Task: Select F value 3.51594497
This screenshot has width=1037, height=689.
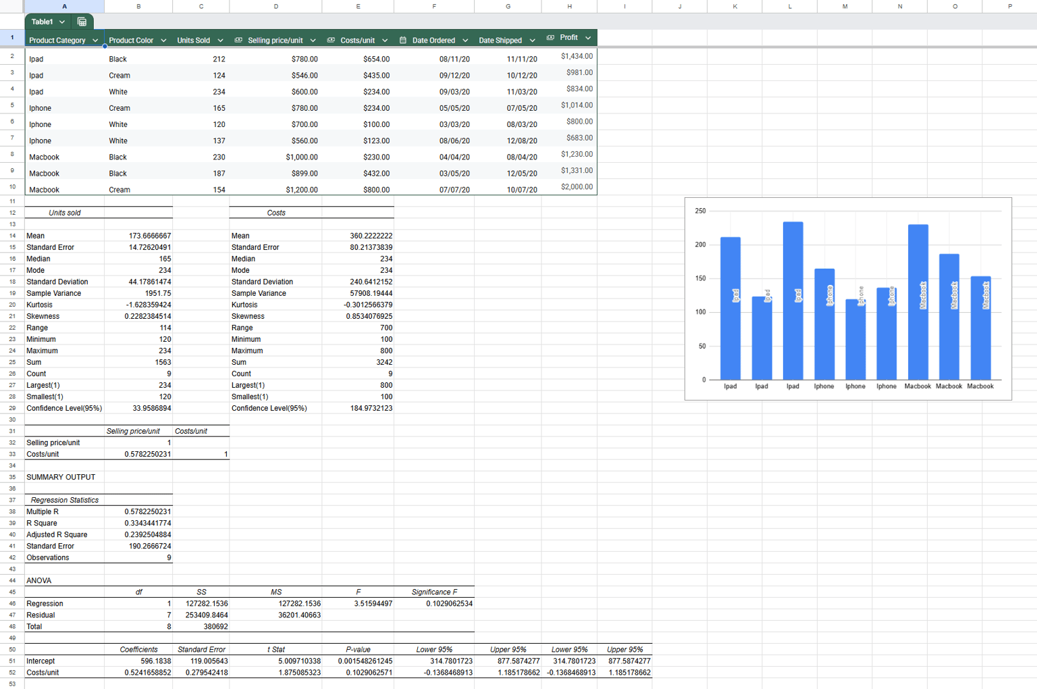Action: coord(358,603)
